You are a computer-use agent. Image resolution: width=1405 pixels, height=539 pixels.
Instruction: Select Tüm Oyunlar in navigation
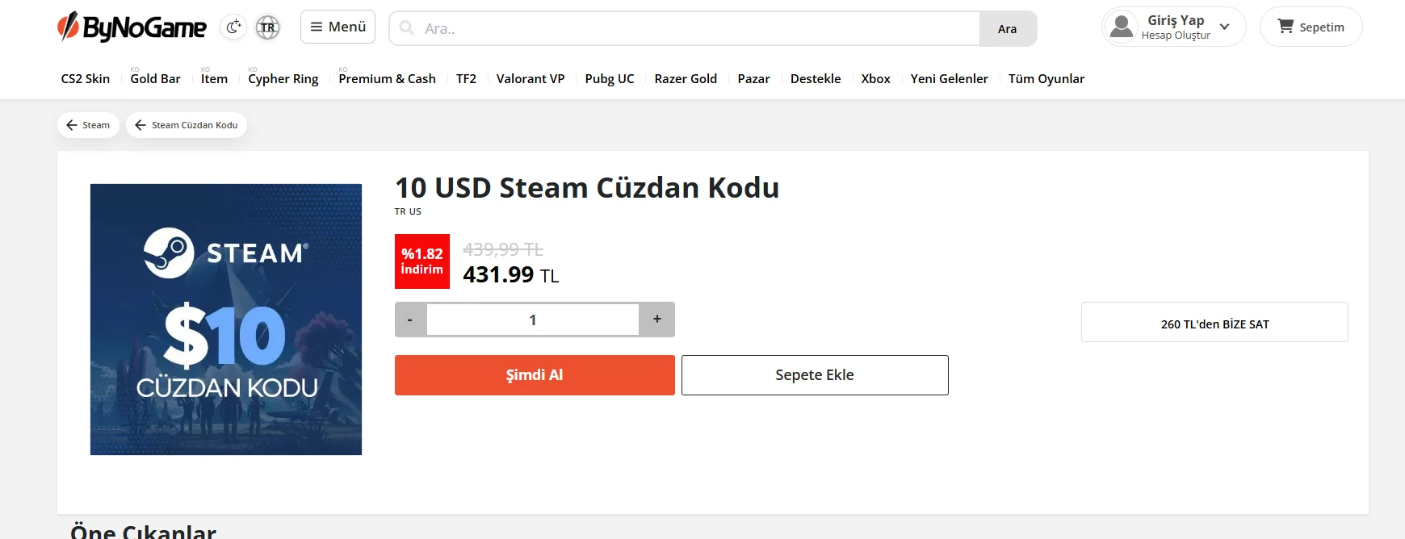(x=1046, y=78)
